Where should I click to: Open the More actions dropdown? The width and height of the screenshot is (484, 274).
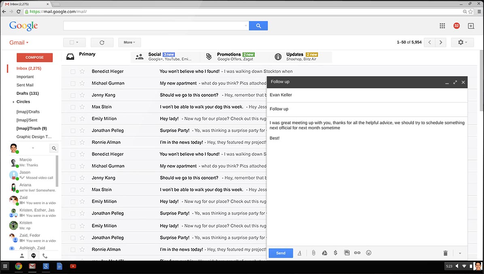click(x=129, y=43)
